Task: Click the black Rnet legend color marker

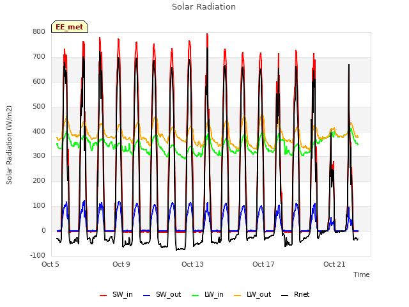Action: pos(285,295)
